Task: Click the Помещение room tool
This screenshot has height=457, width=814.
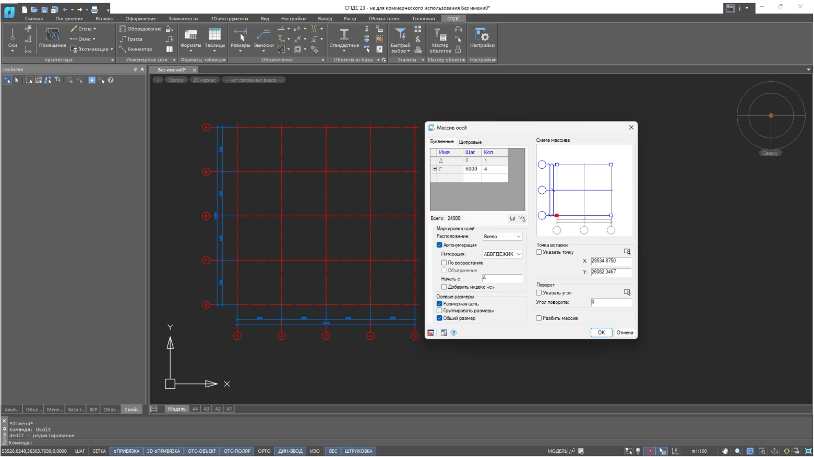Action: point(52,35)
